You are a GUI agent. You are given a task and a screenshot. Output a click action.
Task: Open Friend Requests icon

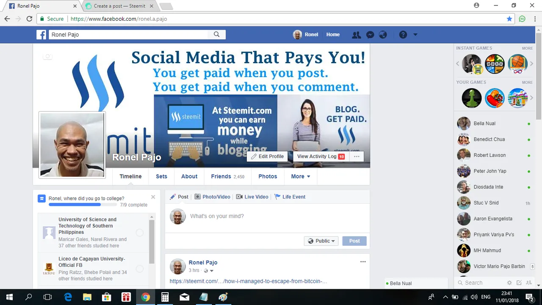click(x=357, y=35)
